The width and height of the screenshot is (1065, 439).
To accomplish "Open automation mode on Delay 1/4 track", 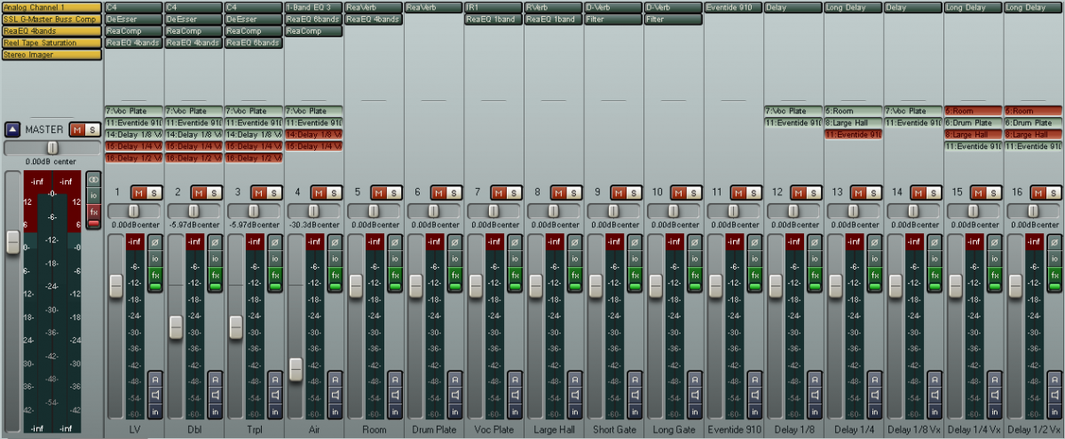I will [874, 379].
